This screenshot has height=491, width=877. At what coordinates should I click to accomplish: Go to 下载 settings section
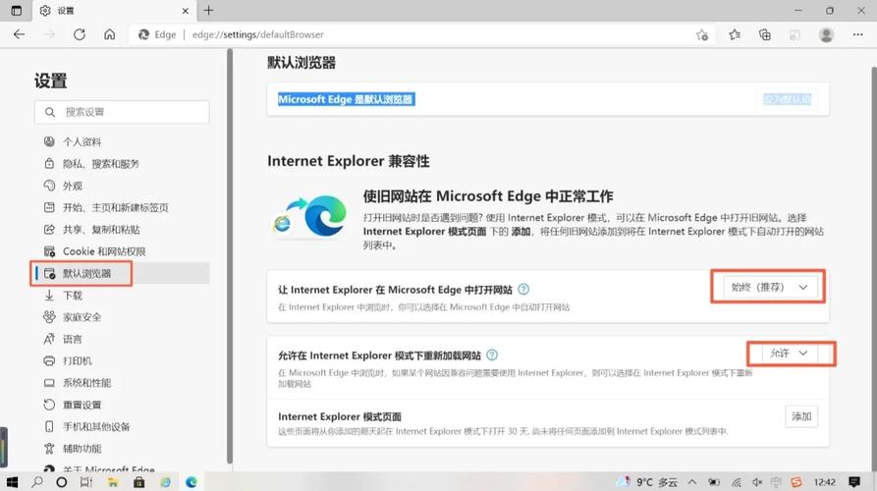pos(73,295)
